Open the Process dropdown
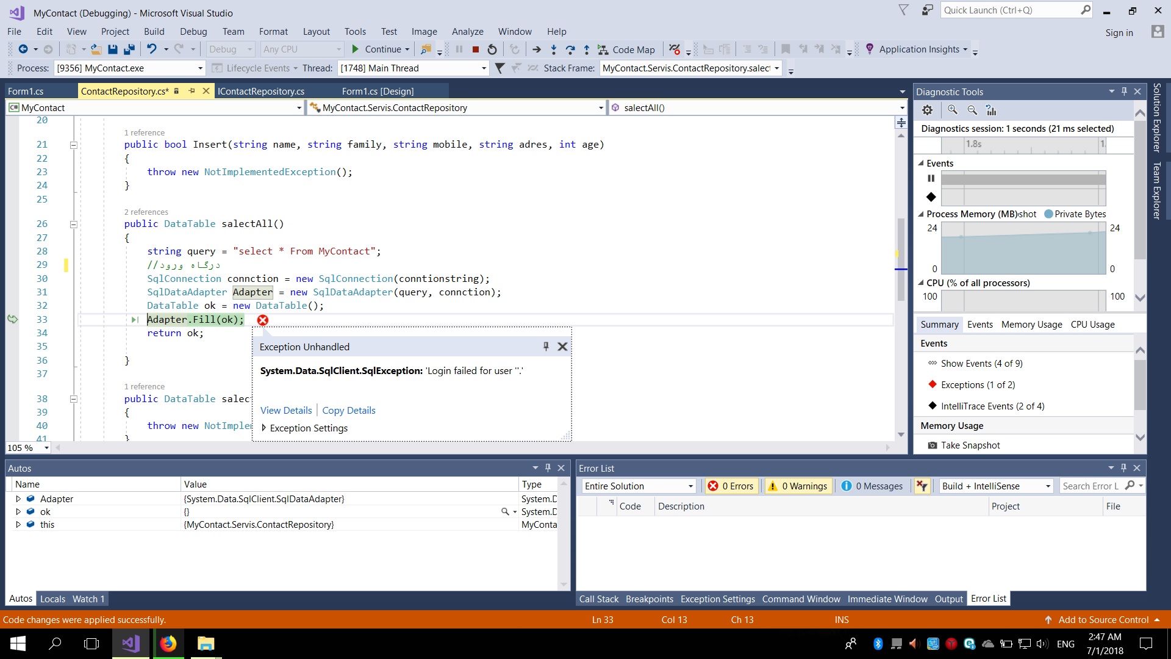The width and height of the screenshot is (1171, 659). [x=200, y=68]
